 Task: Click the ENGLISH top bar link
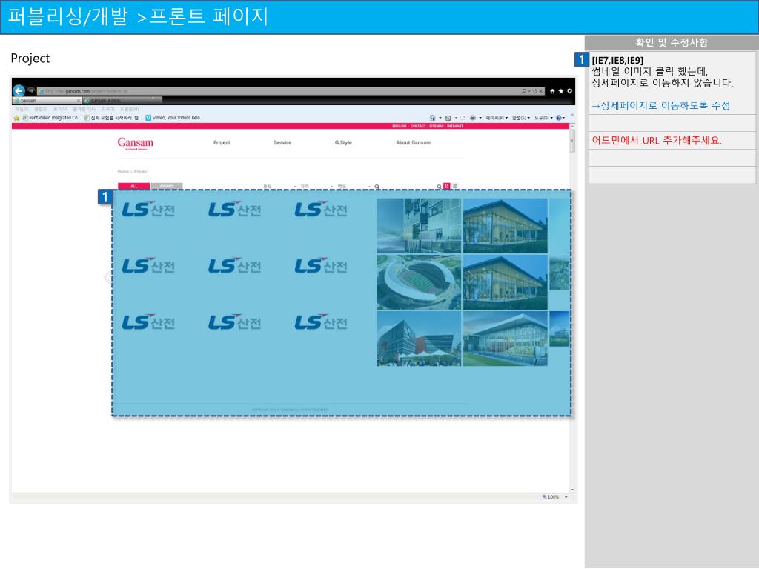400,126
